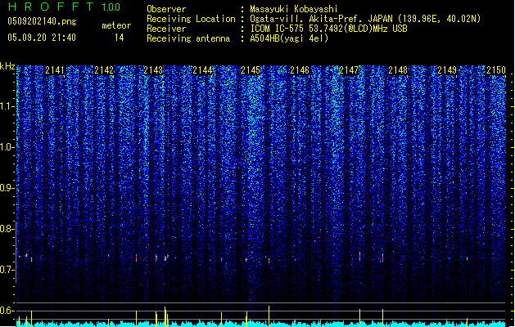
Task: Click the Observer label
Action: 166,9
